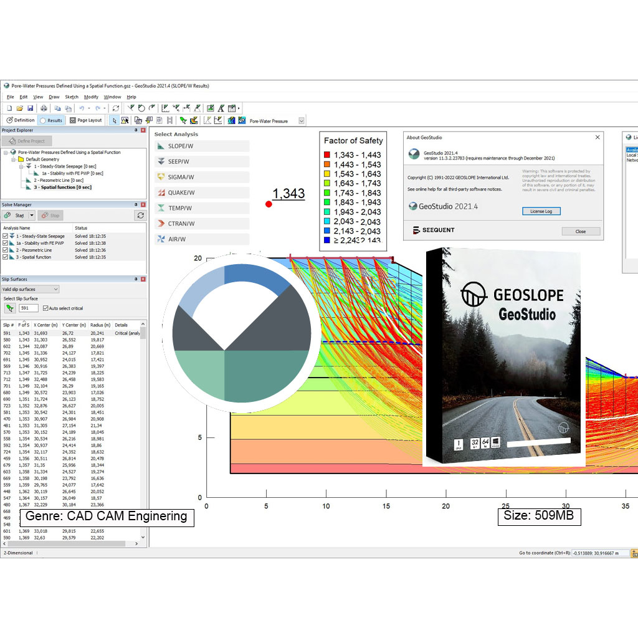
Task: Type in the slip surface number field
Action: click(28, 308)
